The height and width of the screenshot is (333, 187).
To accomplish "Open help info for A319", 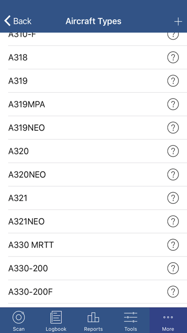I will click(173, 81).
